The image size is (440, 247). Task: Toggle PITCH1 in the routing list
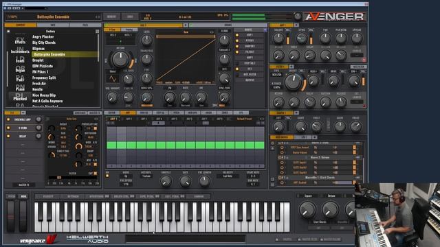(237, 40)
